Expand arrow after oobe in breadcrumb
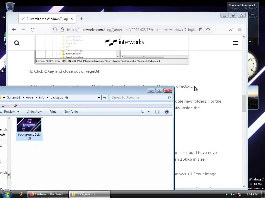Viewport: 265px width, 198px height. [x=36, y=97]
